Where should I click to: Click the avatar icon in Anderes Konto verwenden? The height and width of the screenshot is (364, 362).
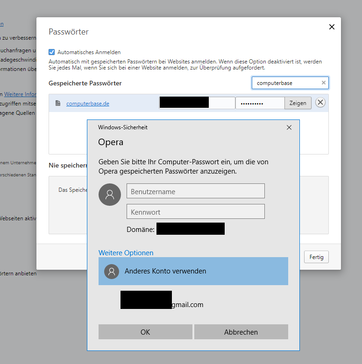[112, 272]
